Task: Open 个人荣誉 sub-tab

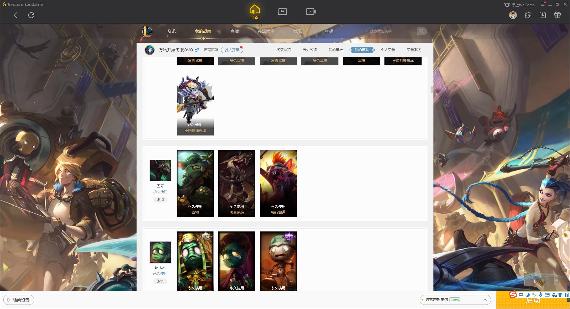Action: [x=388, y=50]
